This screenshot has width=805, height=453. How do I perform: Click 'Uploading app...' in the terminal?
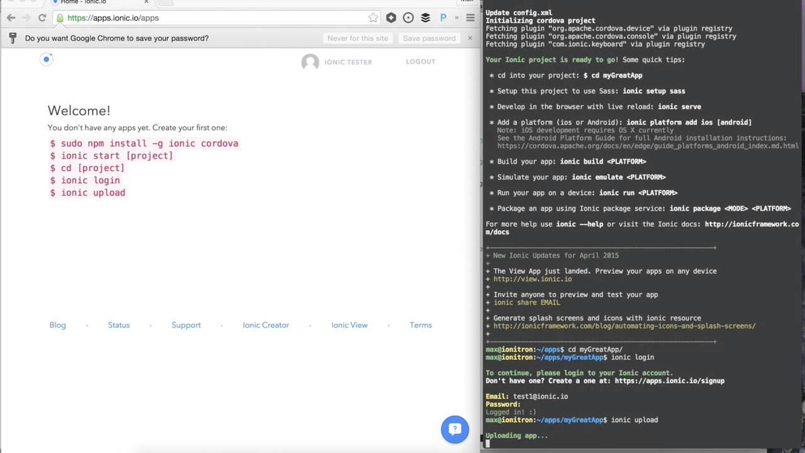tap(516, 435)
